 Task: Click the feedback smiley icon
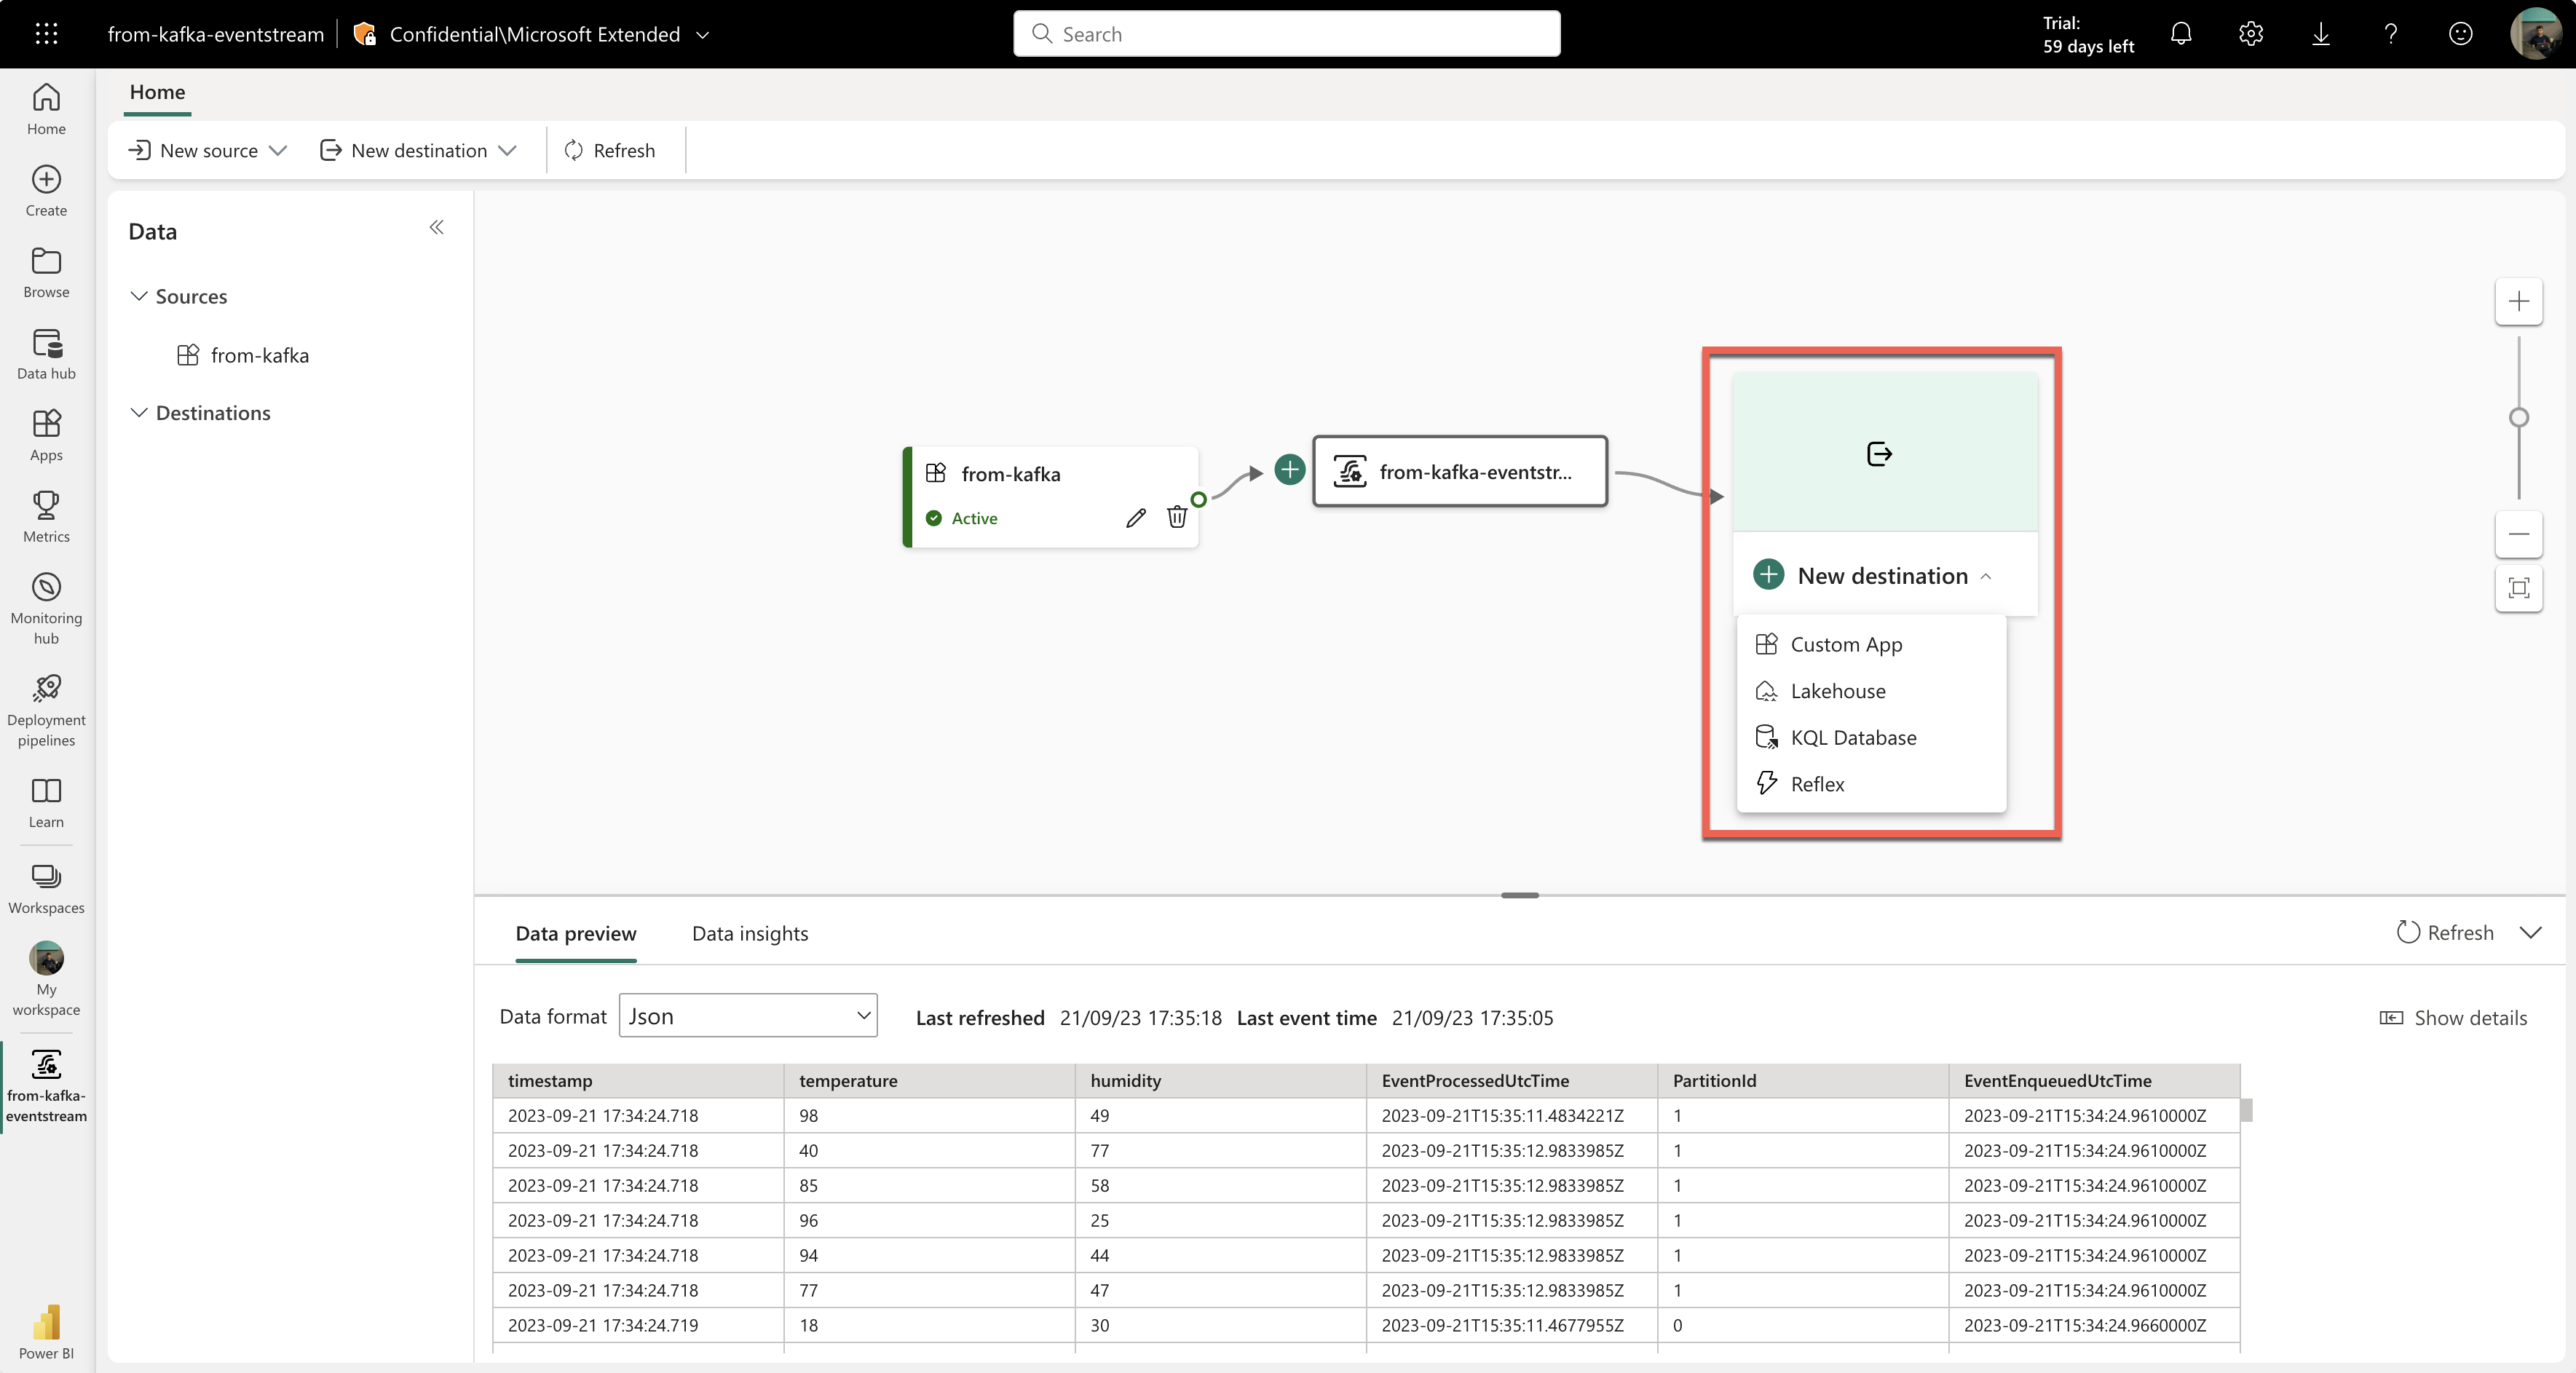(2461, 34)
